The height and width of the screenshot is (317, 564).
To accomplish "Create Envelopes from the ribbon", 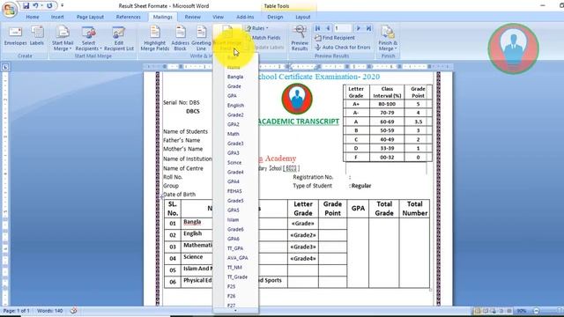I will (x=16, y=36).
